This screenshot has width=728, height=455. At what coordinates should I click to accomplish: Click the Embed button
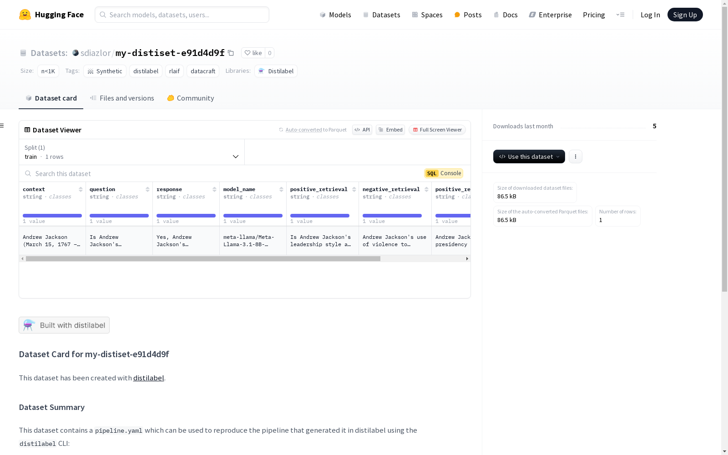point(390,130)
